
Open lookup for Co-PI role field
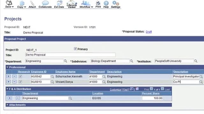[x=201, y=82]
